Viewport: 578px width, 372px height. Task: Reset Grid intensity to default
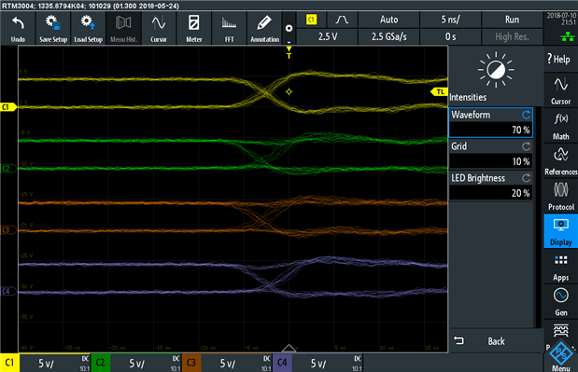coord(526,146)
